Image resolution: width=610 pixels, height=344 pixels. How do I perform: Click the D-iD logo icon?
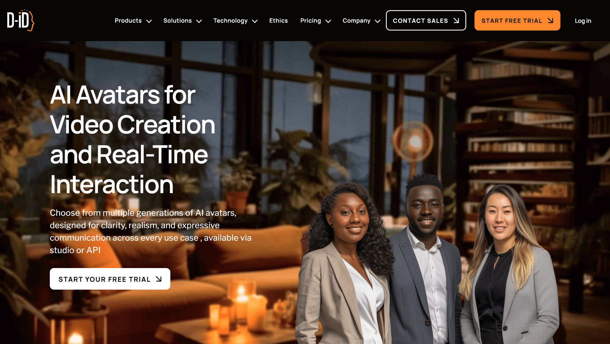pos(20,20)
